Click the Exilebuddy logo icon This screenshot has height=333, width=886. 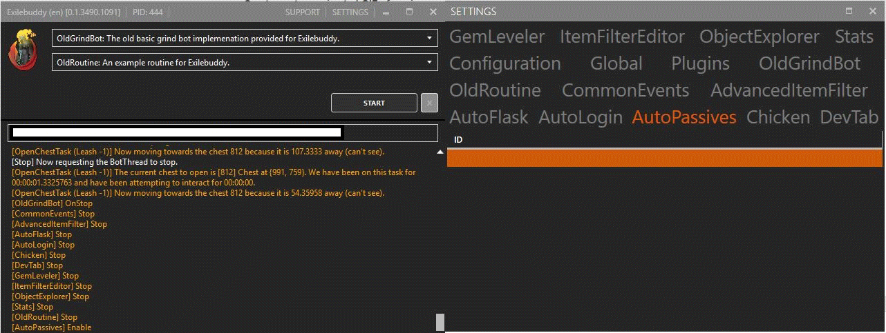22,50
